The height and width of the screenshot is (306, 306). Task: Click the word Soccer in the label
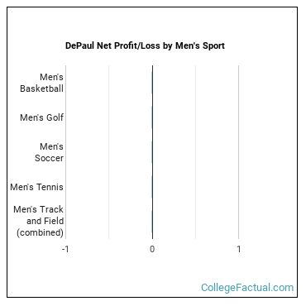tap(49, 158)
